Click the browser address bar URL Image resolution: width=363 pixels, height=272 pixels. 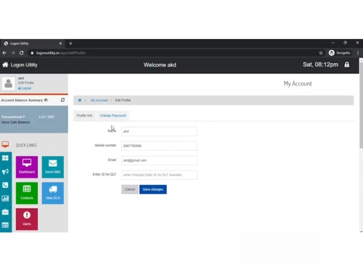click(x=61, y=53)
